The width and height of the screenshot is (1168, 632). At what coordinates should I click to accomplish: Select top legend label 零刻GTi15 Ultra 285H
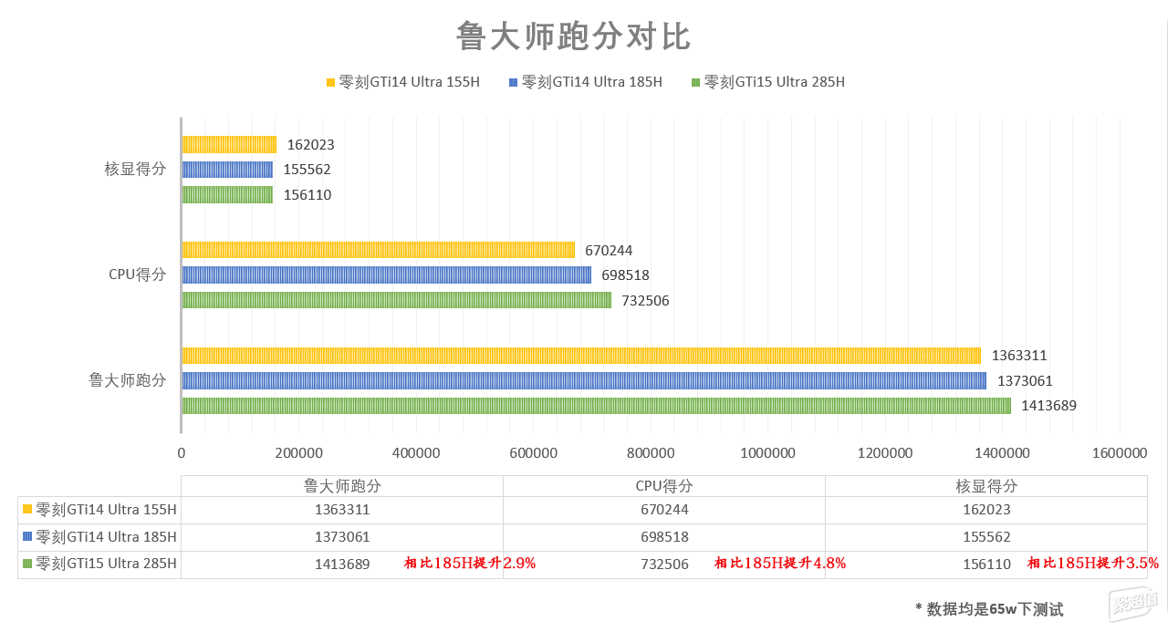(x=775, y=82)
